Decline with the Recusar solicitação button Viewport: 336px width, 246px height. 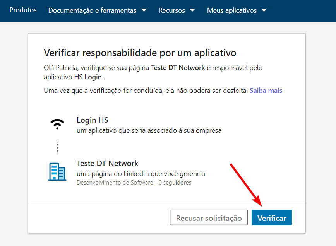(x=209, y=218)
